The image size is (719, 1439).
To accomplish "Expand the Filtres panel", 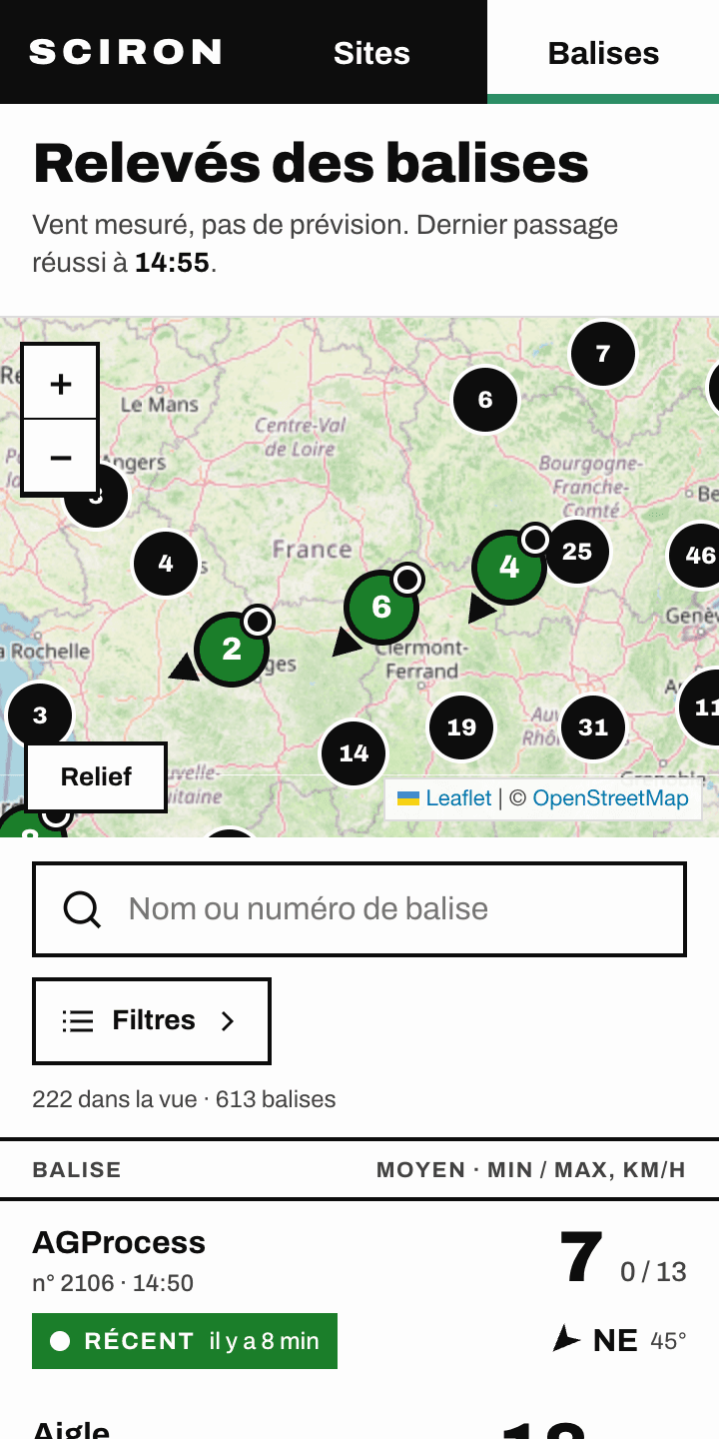I will pos(152,1020).
